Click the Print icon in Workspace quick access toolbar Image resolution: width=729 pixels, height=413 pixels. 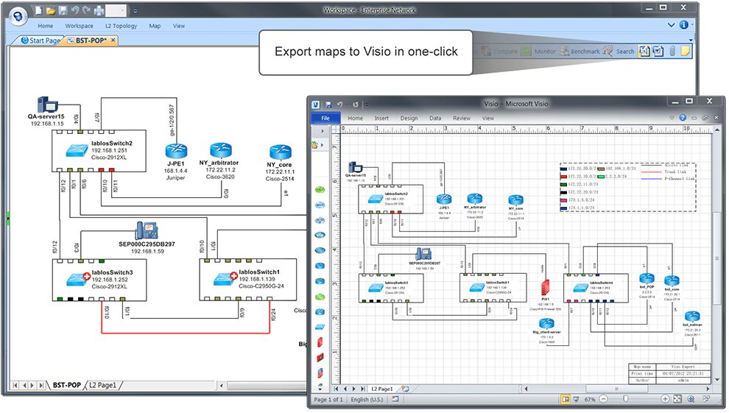point(99,10)
